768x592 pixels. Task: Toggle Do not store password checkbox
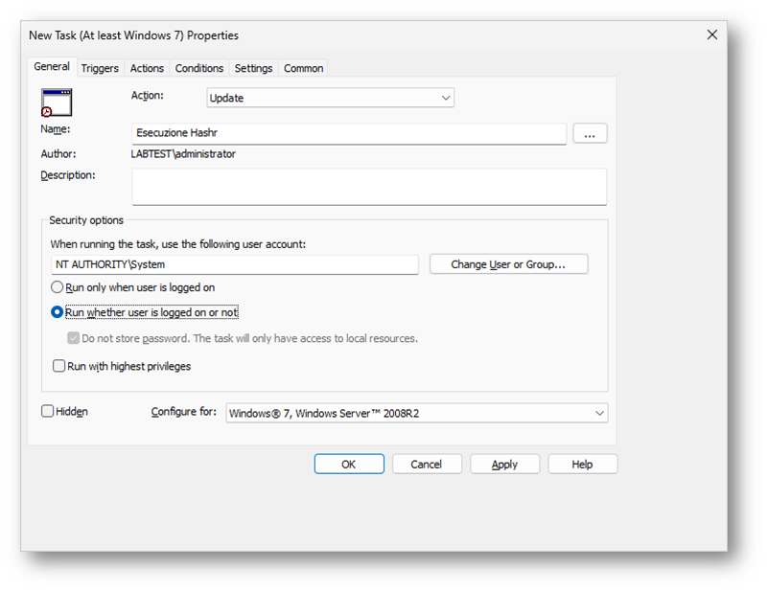[x=73, y=338]
